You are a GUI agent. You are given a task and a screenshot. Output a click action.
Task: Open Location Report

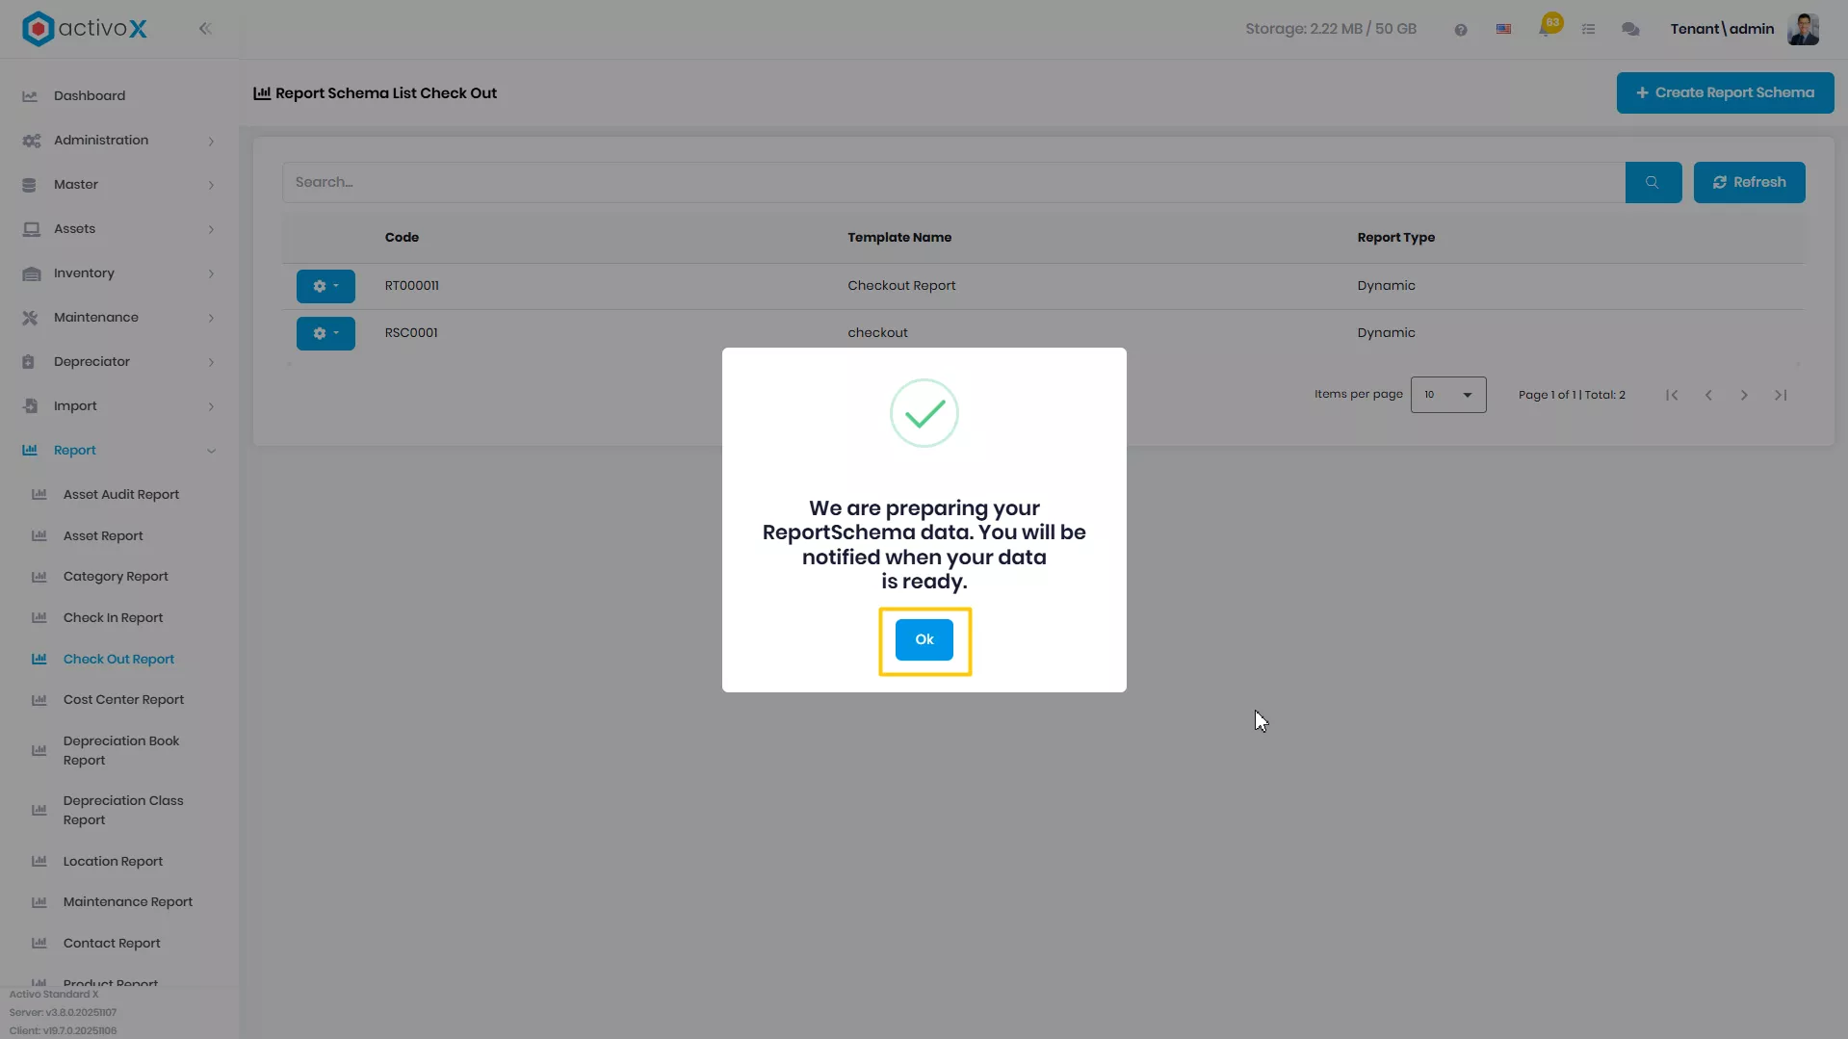(x=113, y=862)
